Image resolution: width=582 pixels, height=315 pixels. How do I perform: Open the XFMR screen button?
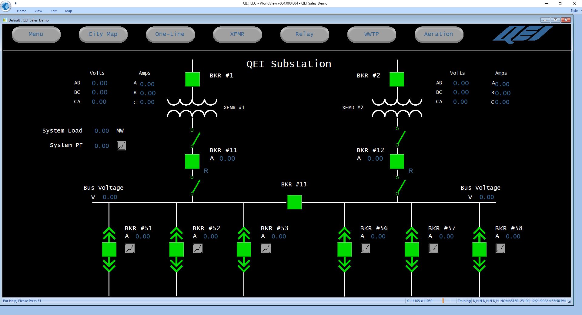tap(237, 34)
